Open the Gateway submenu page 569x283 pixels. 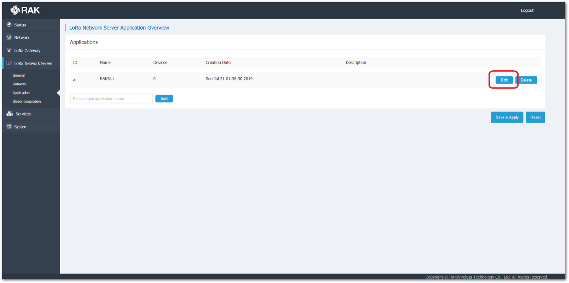(19, 84)
